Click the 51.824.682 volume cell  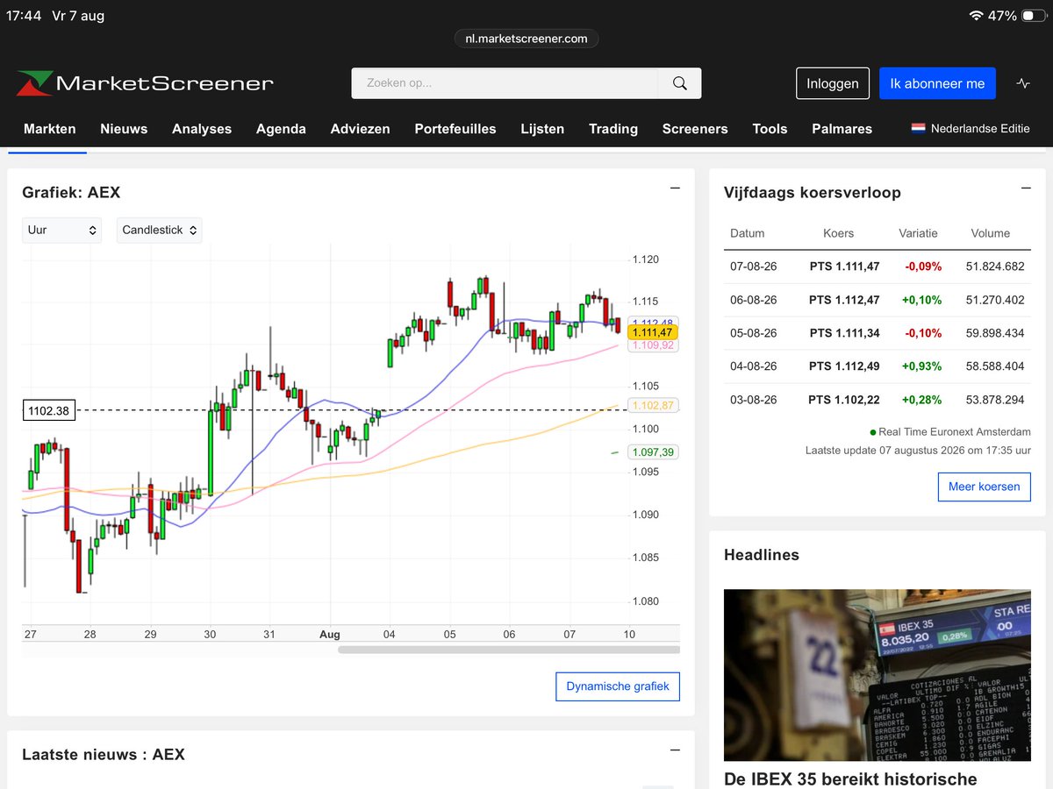pos(995,267)
